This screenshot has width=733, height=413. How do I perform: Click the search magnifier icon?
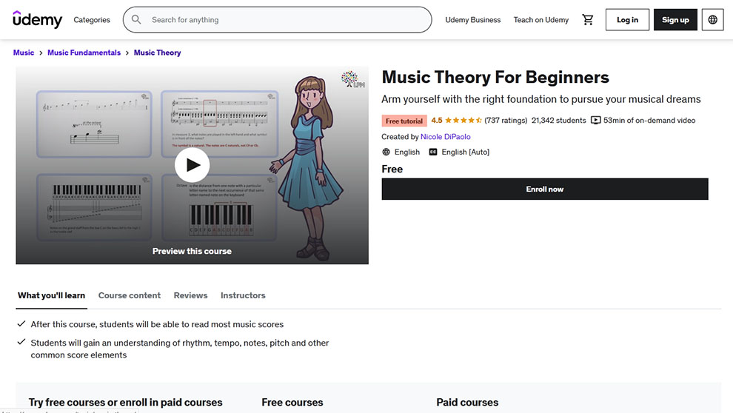click(136, 20)
